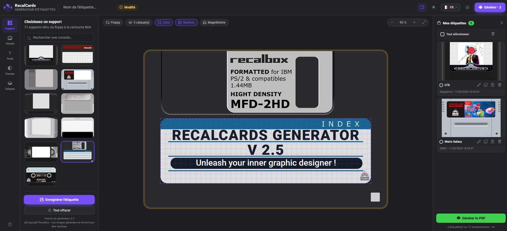
Task: Click 'Enregistrer l'étiquette' save button
Action: coord(59,200)
